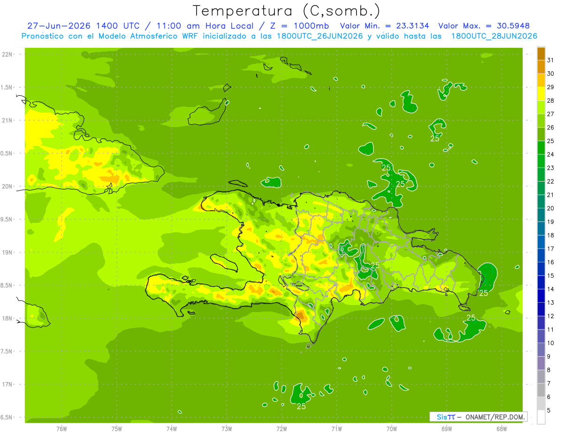Click the "31" value on the color scale
Screen dimensions: 563x435
point(551,60)
